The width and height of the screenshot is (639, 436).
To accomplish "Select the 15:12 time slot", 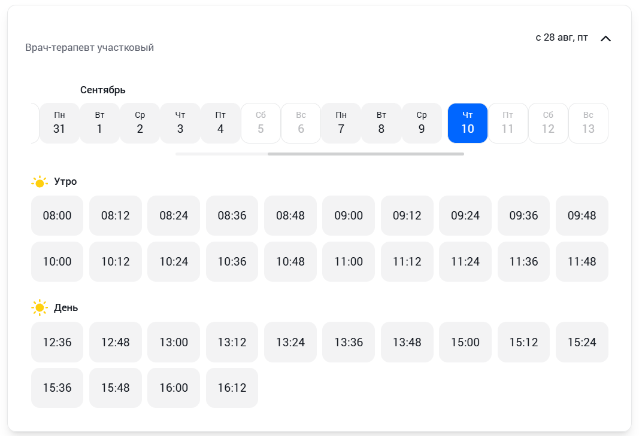I will pos(523,342).
